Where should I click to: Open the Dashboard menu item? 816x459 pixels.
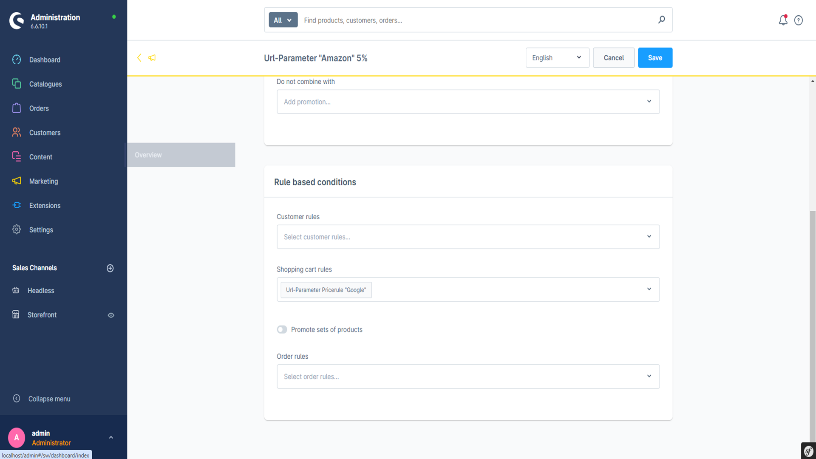(45, 59)
